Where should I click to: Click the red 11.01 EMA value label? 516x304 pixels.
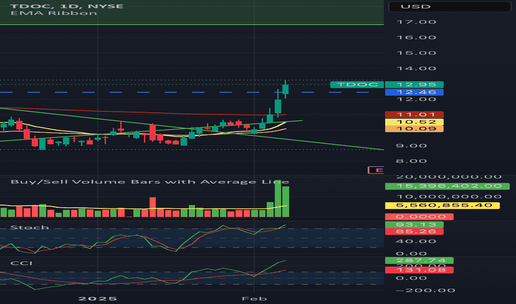point(414,115)
